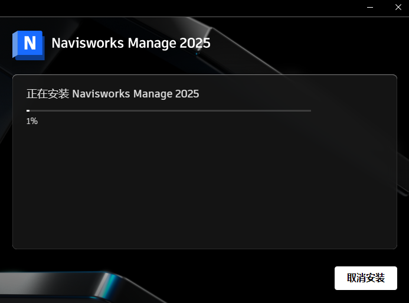The width and height of the screenshot is (409, 303).
Task: Click the 1% progress label
Action: [32, 121]
